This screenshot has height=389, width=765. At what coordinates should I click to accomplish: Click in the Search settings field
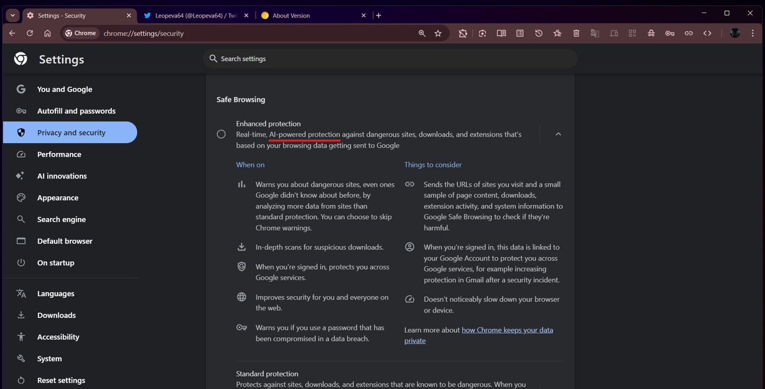click(390, 59)
